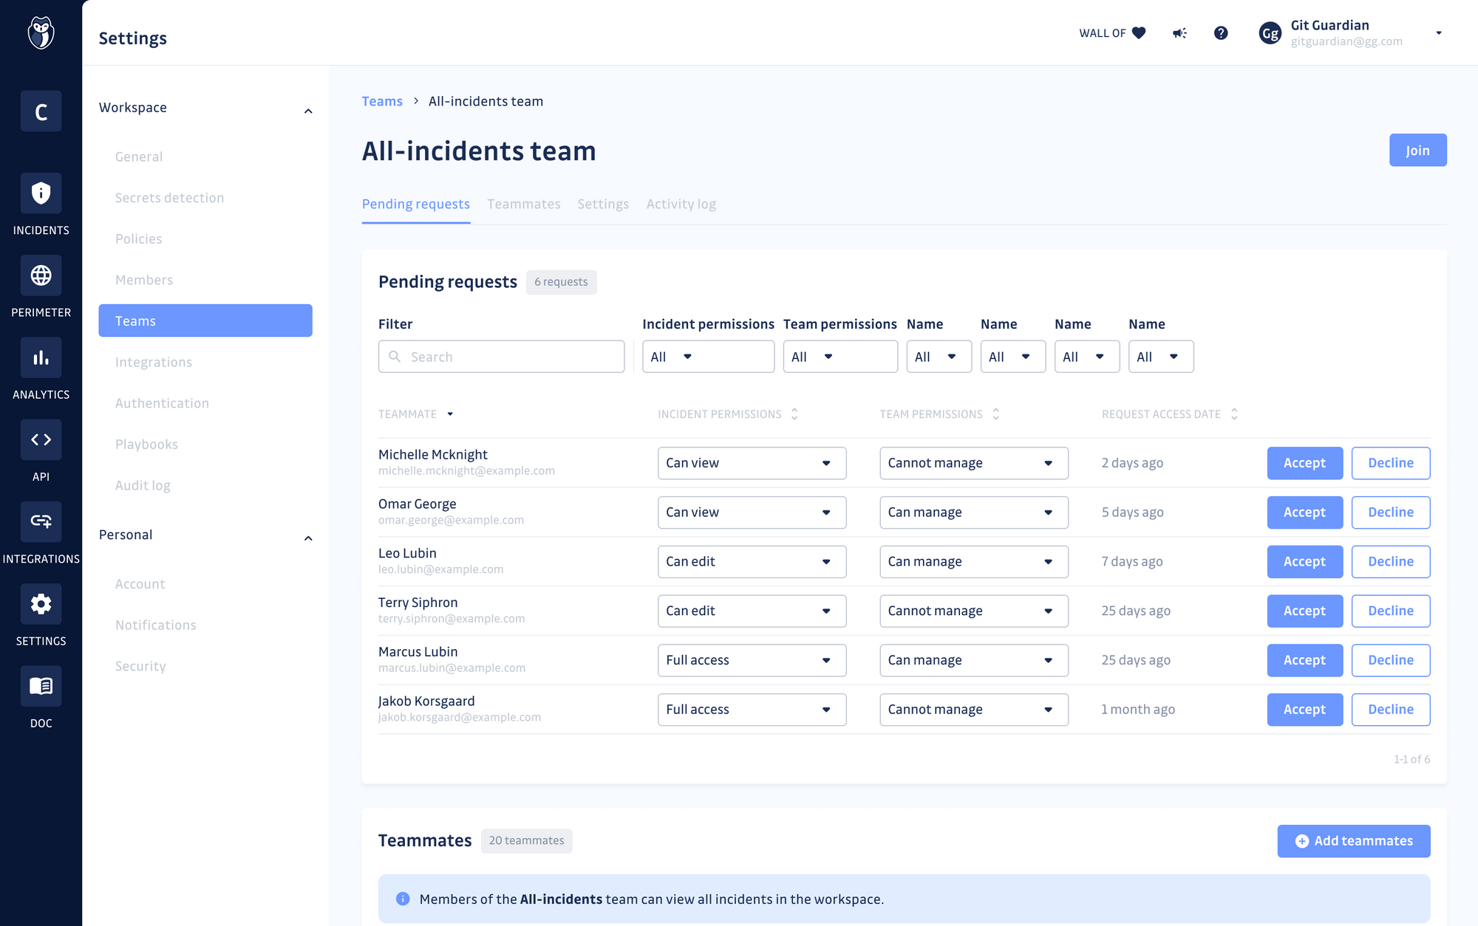Sort by Teammate column arrow
This screenshot has height=926, width=1478.
click(x=449, y=414)
